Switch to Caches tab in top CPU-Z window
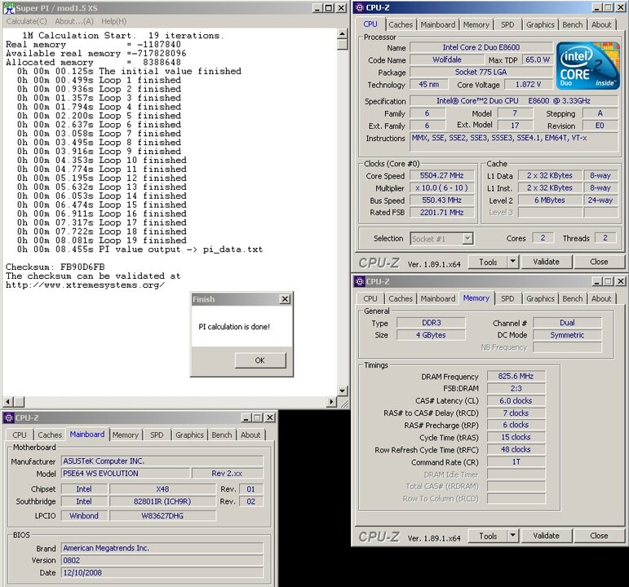This screenshot has height=587, width=629. pyautogui.click(x=401, y=24)
